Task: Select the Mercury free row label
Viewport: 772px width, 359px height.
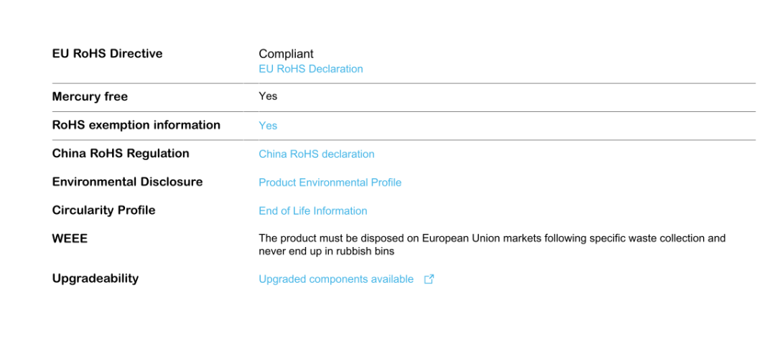Action: tap(90, 97)
